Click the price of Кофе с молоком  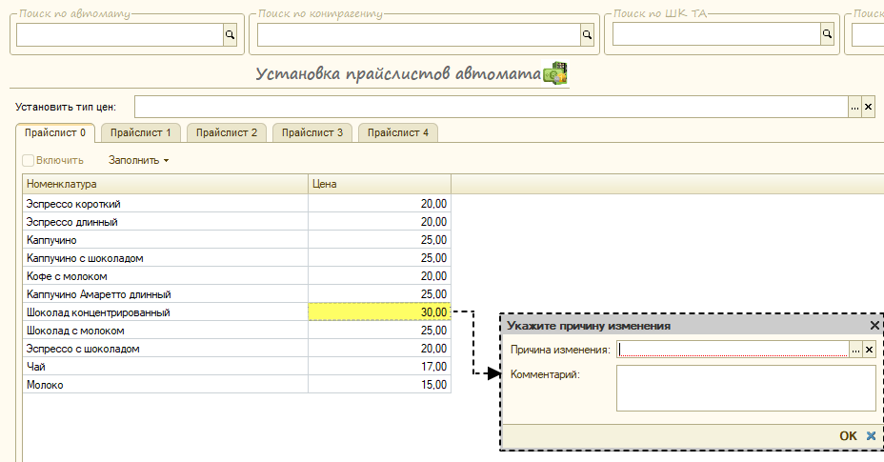(379, 276)
